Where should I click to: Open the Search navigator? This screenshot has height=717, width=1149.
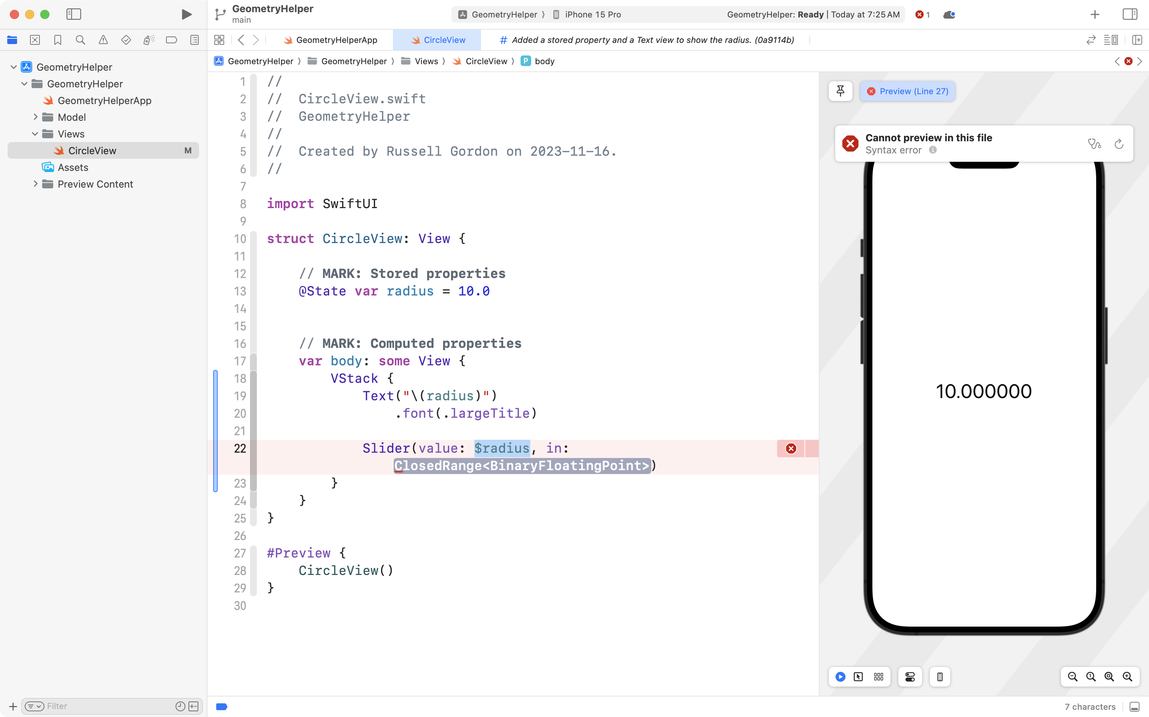tap(80, 40)
